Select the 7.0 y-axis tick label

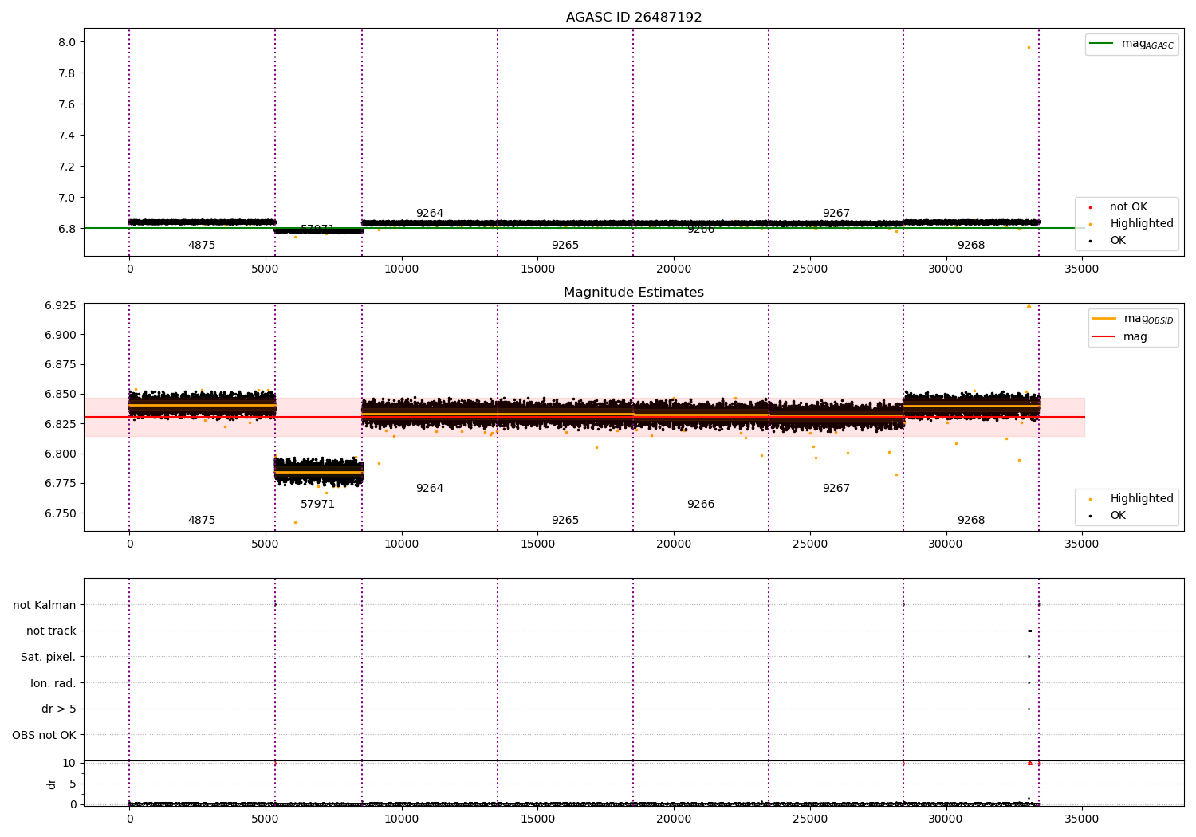pyautogui.click(x=66, y=198)
